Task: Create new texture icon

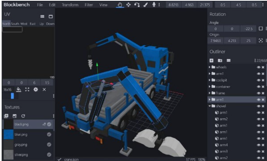Action: (x=15, y=116)
